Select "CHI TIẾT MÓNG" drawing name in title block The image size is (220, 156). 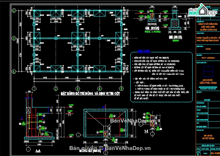pyautogui.click(x=208, y=138)
